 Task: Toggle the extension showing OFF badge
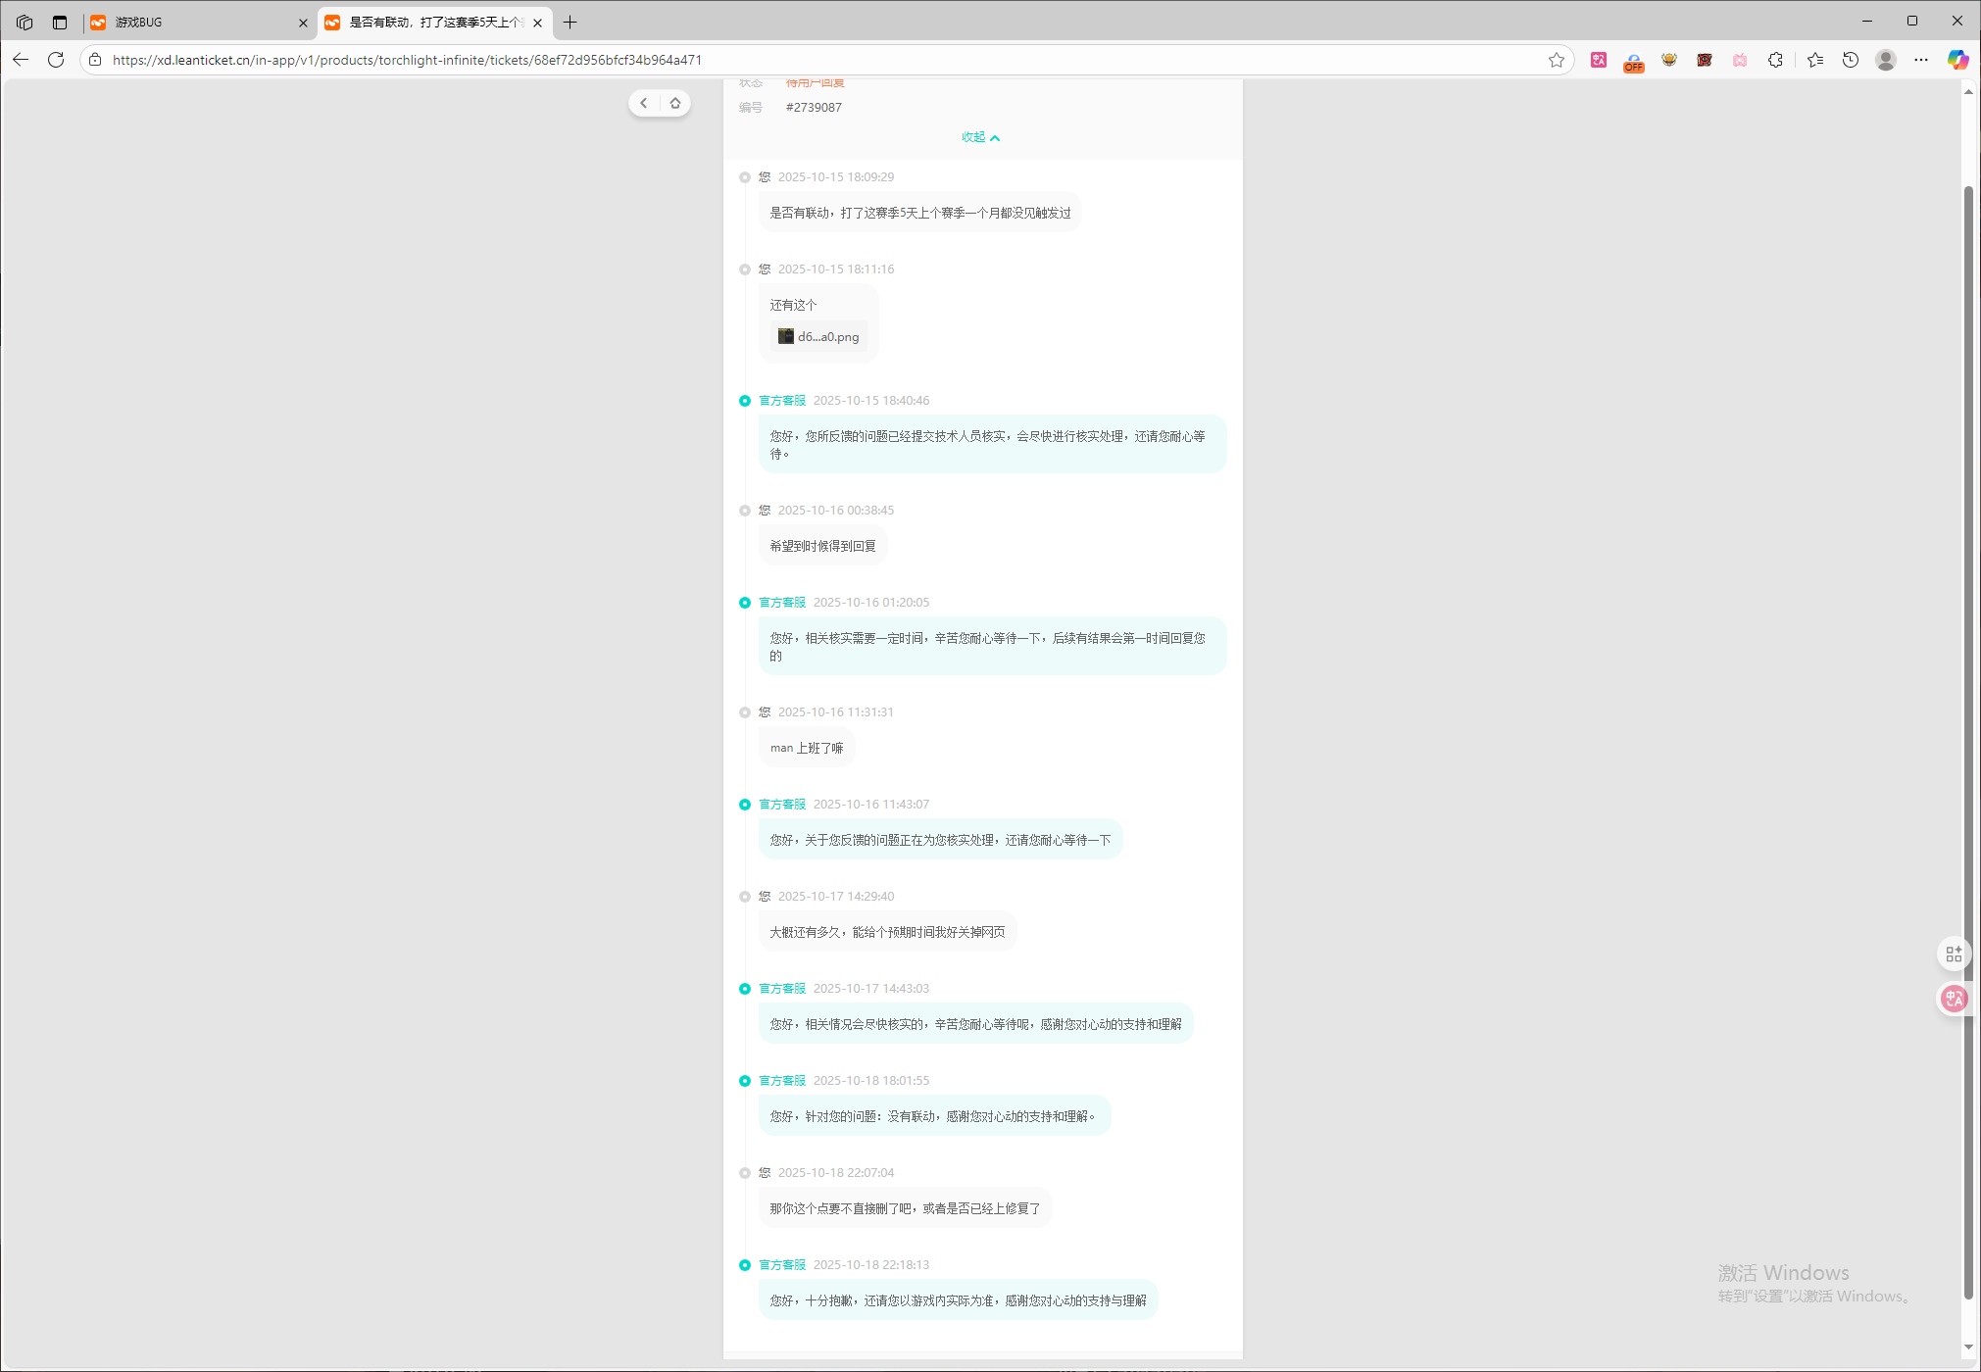(x=1634, y=62)
